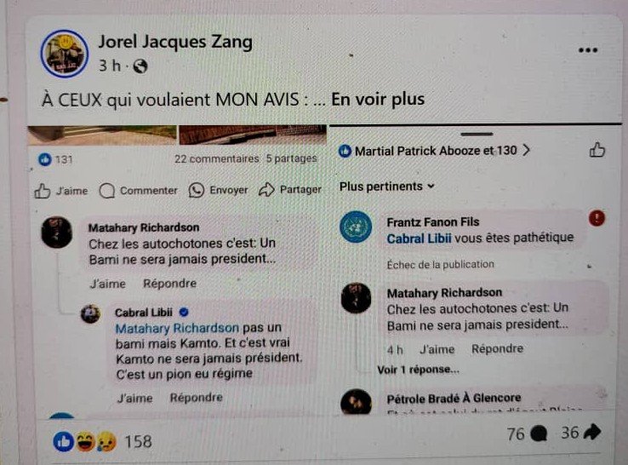Expand the Plus pertinents sort dropdown
This screenshot has height=465, width=628.
(x=387, y=187)
